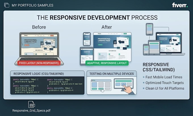The width and height of the screenshot is (193, 116).
Task: Click the green button in After desktop header
Action: 125,34
